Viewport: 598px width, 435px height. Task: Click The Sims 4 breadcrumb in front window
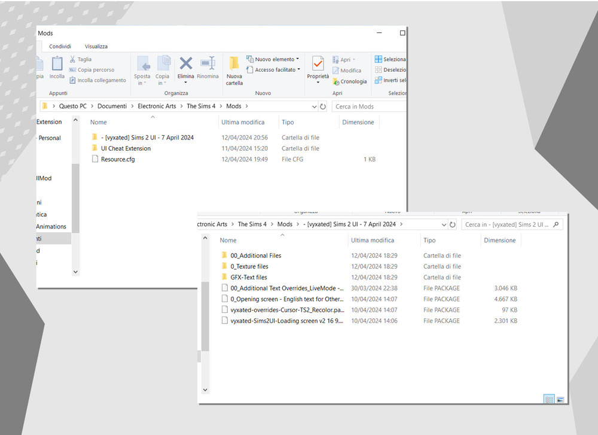click(x=252, y=224)
